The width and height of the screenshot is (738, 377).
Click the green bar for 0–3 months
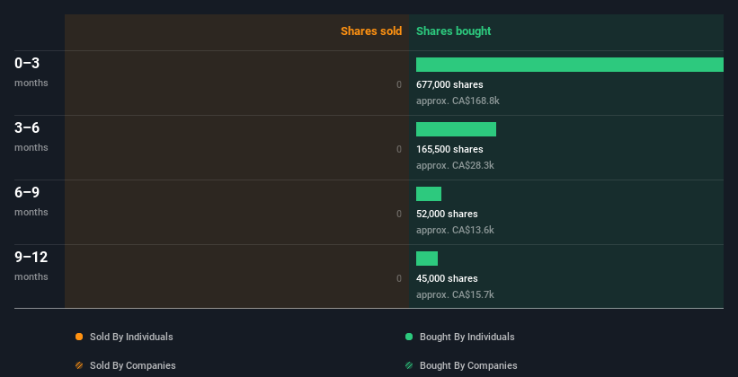point(570,65)
